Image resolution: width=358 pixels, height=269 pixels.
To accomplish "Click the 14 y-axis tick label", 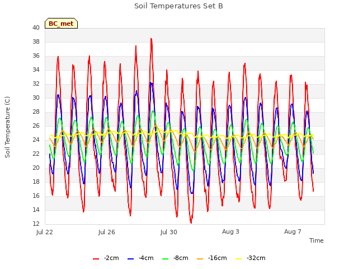I will pos(36,210).
